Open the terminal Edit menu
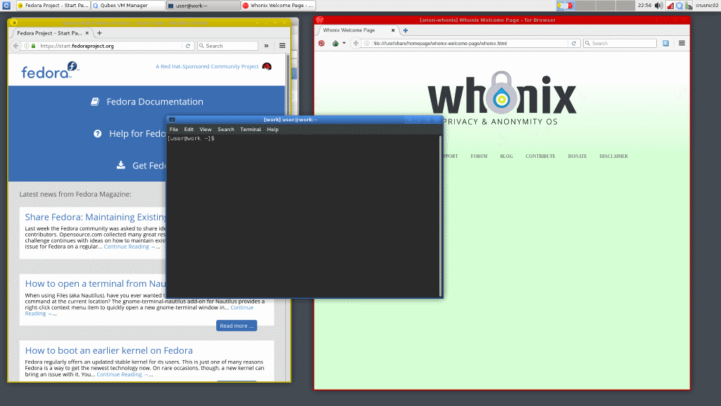The width and height of the screenshot is (721, 406). (x=189, y=130)
